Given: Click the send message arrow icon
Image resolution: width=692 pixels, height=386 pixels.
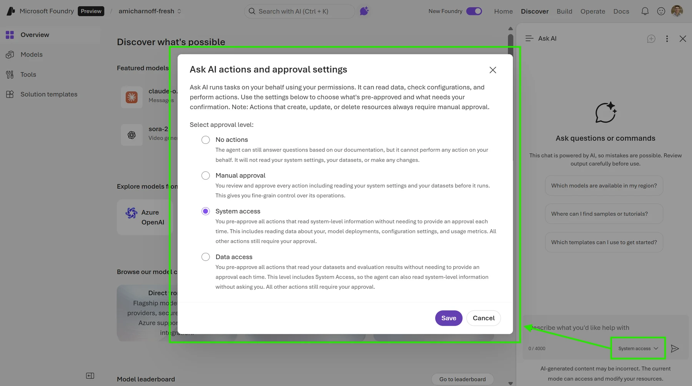Looking at the screenshot, I should pyautogui.click(x=675, y=348).
